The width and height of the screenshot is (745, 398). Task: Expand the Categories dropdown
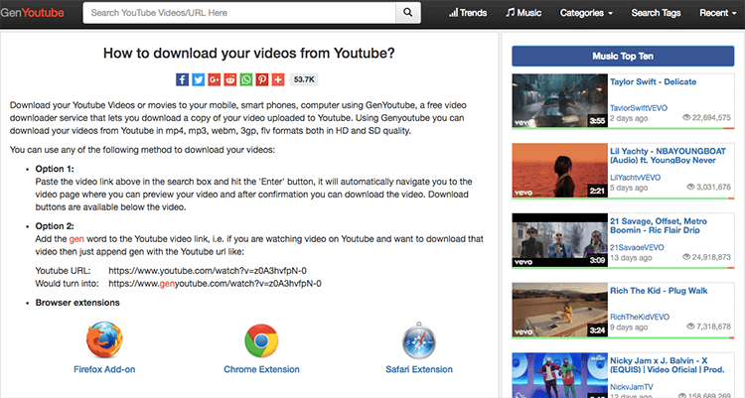point(586,13)
